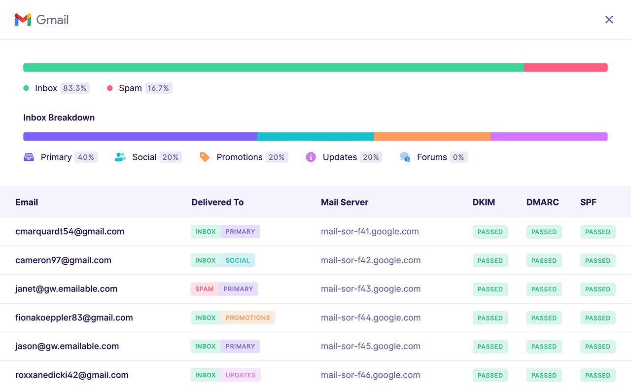Viewport: 631px width, 389px height.
Task: Click the DMARC column header
Action: pos(543,202)
